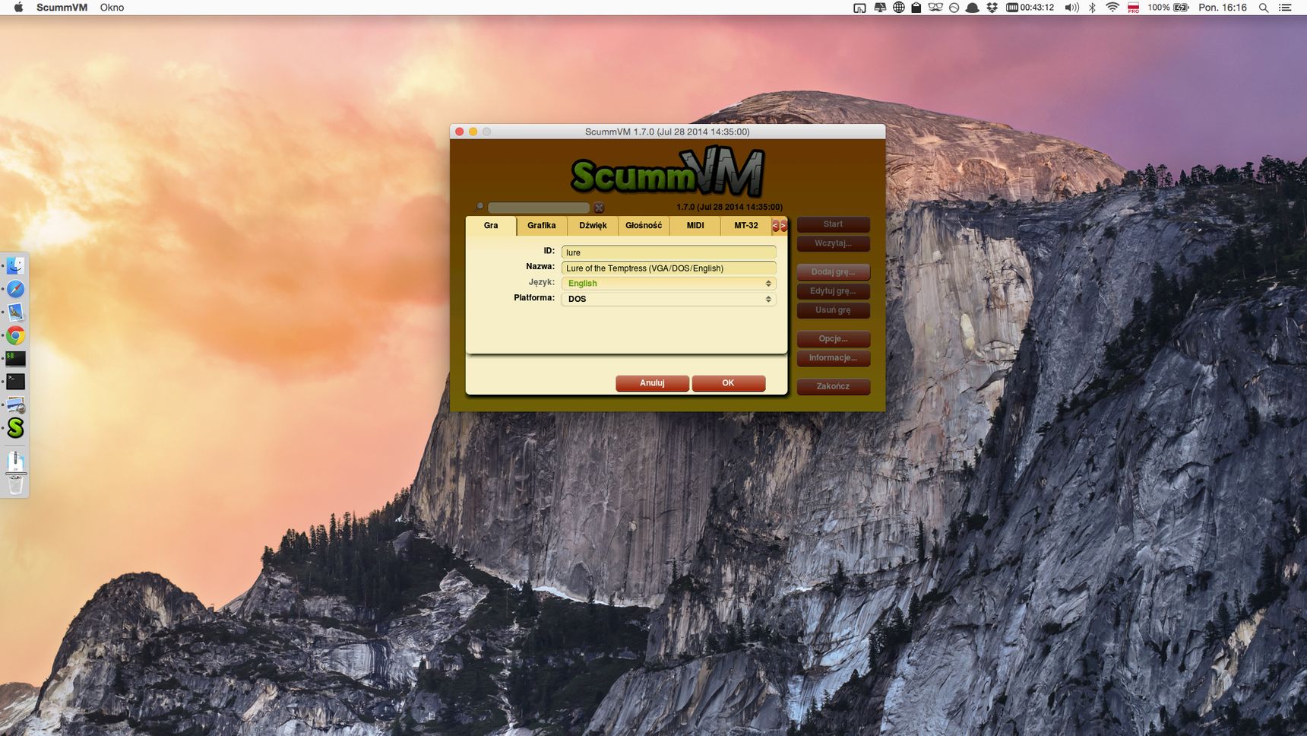Image resolution: width=1307 pixels, height=736 pixels.
Task: Click the Wczytaj... button
Action: pos(833,243)
